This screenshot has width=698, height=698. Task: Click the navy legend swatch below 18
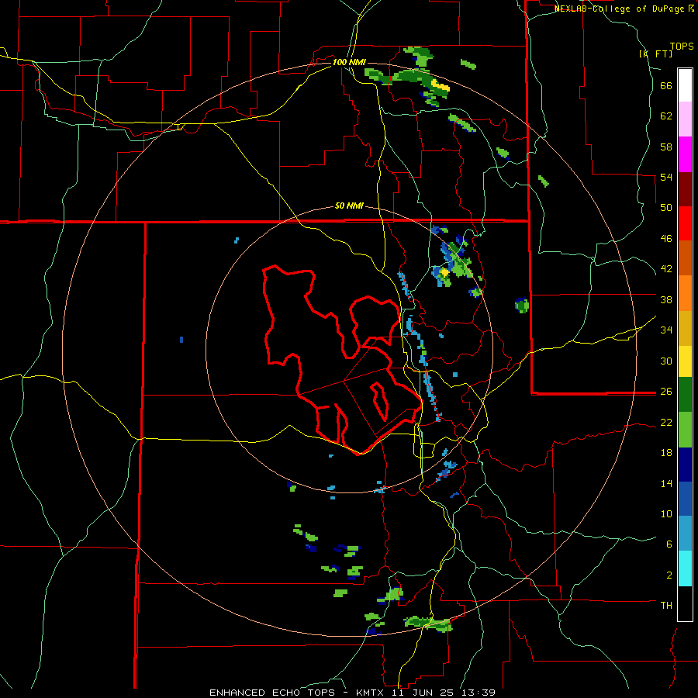pyautogui.click(x=685, y=465)
